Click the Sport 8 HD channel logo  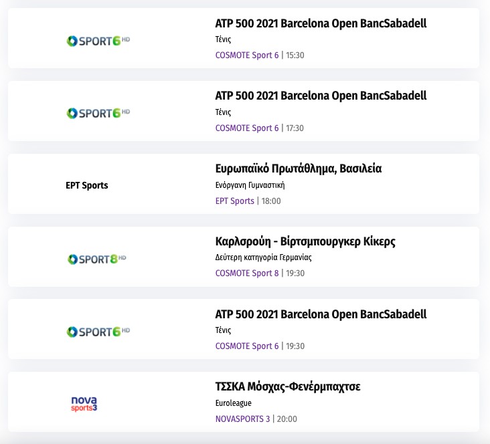click(97, 259)
